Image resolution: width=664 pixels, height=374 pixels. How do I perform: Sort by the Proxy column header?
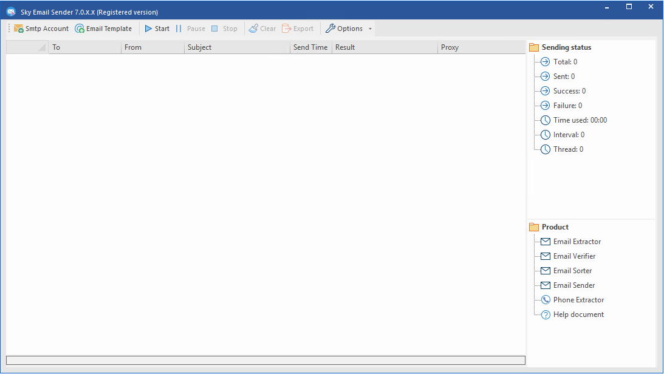482,47
